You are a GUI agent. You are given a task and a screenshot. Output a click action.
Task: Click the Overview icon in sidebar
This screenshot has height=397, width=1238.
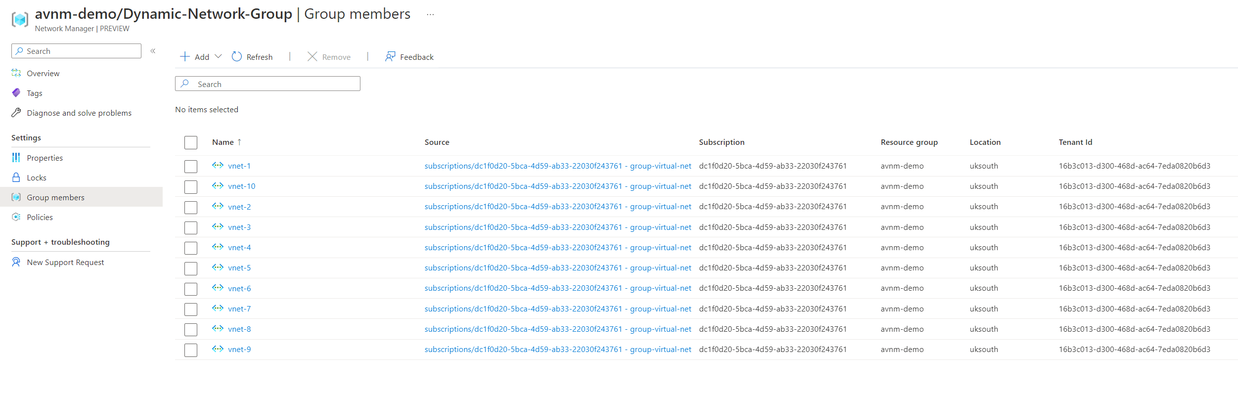pyautogui.click(x=16, y=73)
